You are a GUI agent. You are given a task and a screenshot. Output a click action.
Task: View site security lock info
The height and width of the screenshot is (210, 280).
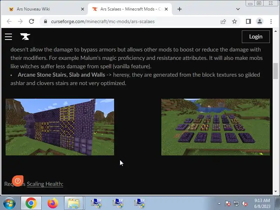pos(45,21)
